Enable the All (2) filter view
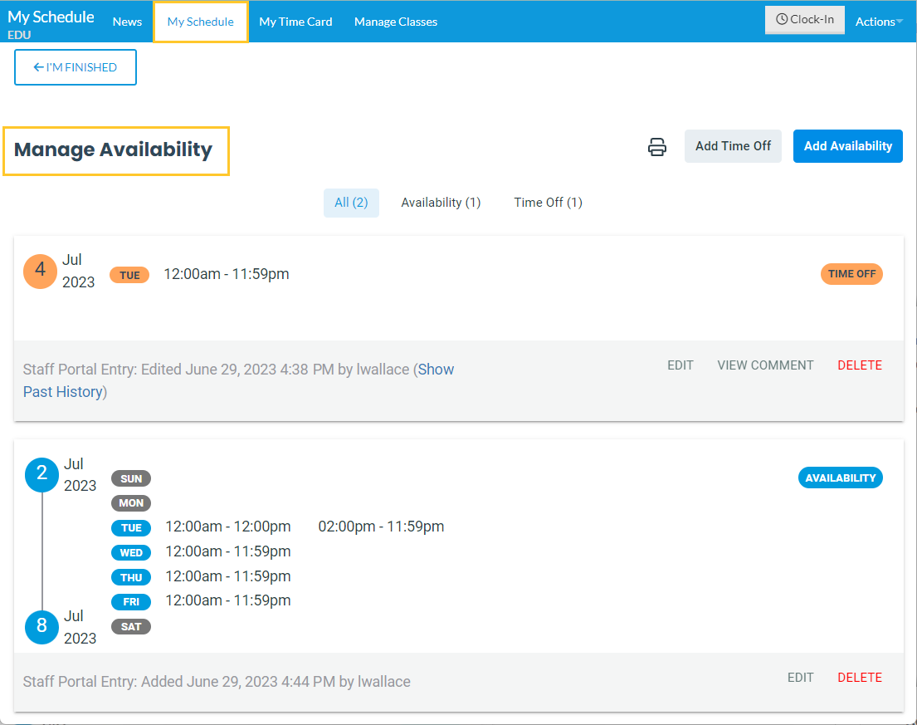The height and width of the screenshot is (725, 917). tap(351, 202)
